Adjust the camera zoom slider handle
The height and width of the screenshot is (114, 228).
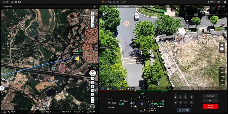coord(224,77)
